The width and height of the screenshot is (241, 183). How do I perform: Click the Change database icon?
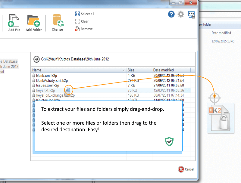click(57, 20)
